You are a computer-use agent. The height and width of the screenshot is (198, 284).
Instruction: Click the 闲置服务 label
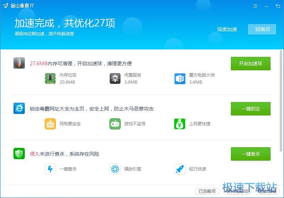pos(133,75)
